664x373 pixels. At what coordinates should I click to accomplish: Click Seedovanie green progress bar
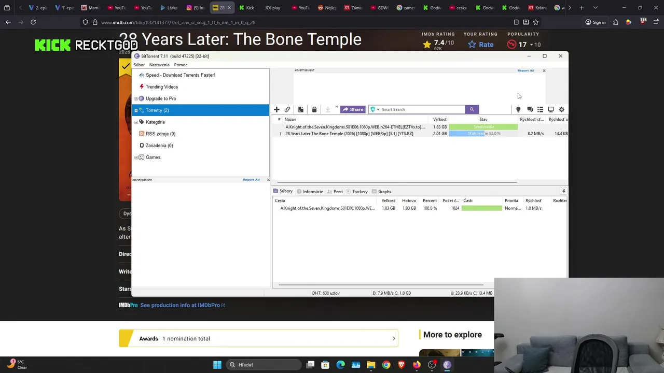click(483, 127)
